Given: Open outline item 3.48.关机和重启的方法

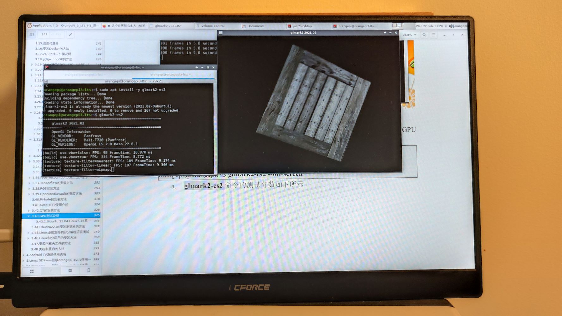Looking at the screenshot, I should 48,249.
